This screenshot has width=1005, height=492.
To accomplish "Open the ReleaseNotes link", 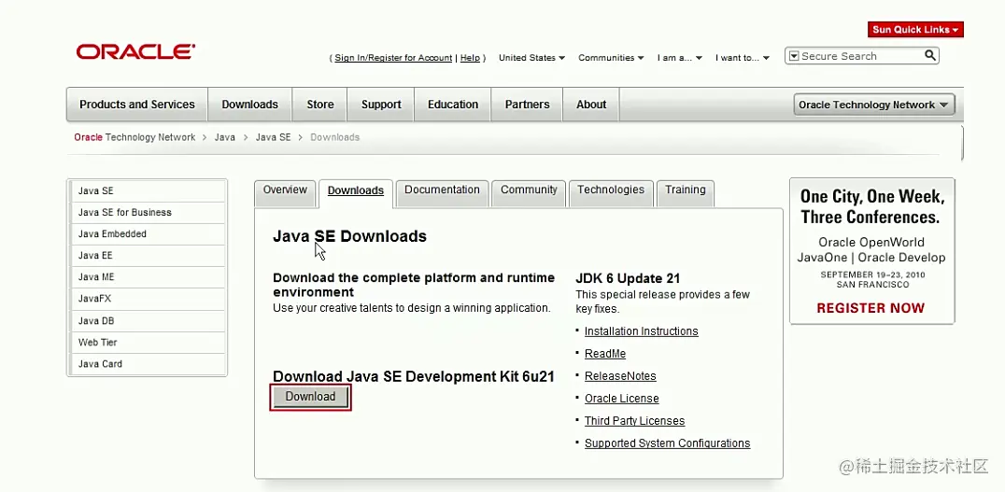I will 620,376.
